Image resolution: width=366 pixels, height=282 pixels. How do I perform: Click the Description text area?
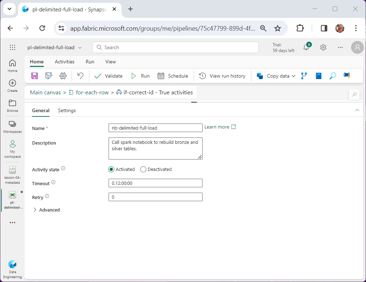pos(156,148)
